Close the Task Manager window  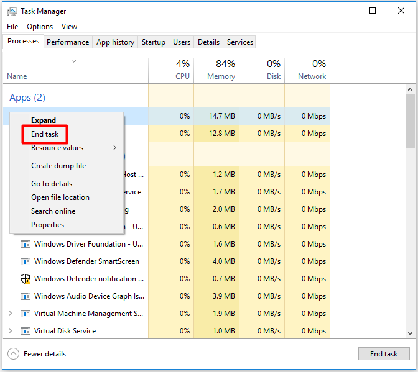tap(401, 11)
